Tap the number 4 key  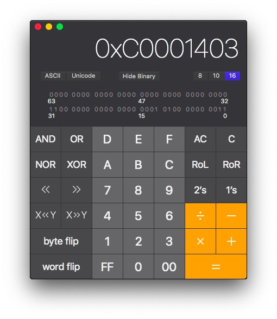[108, 216]
